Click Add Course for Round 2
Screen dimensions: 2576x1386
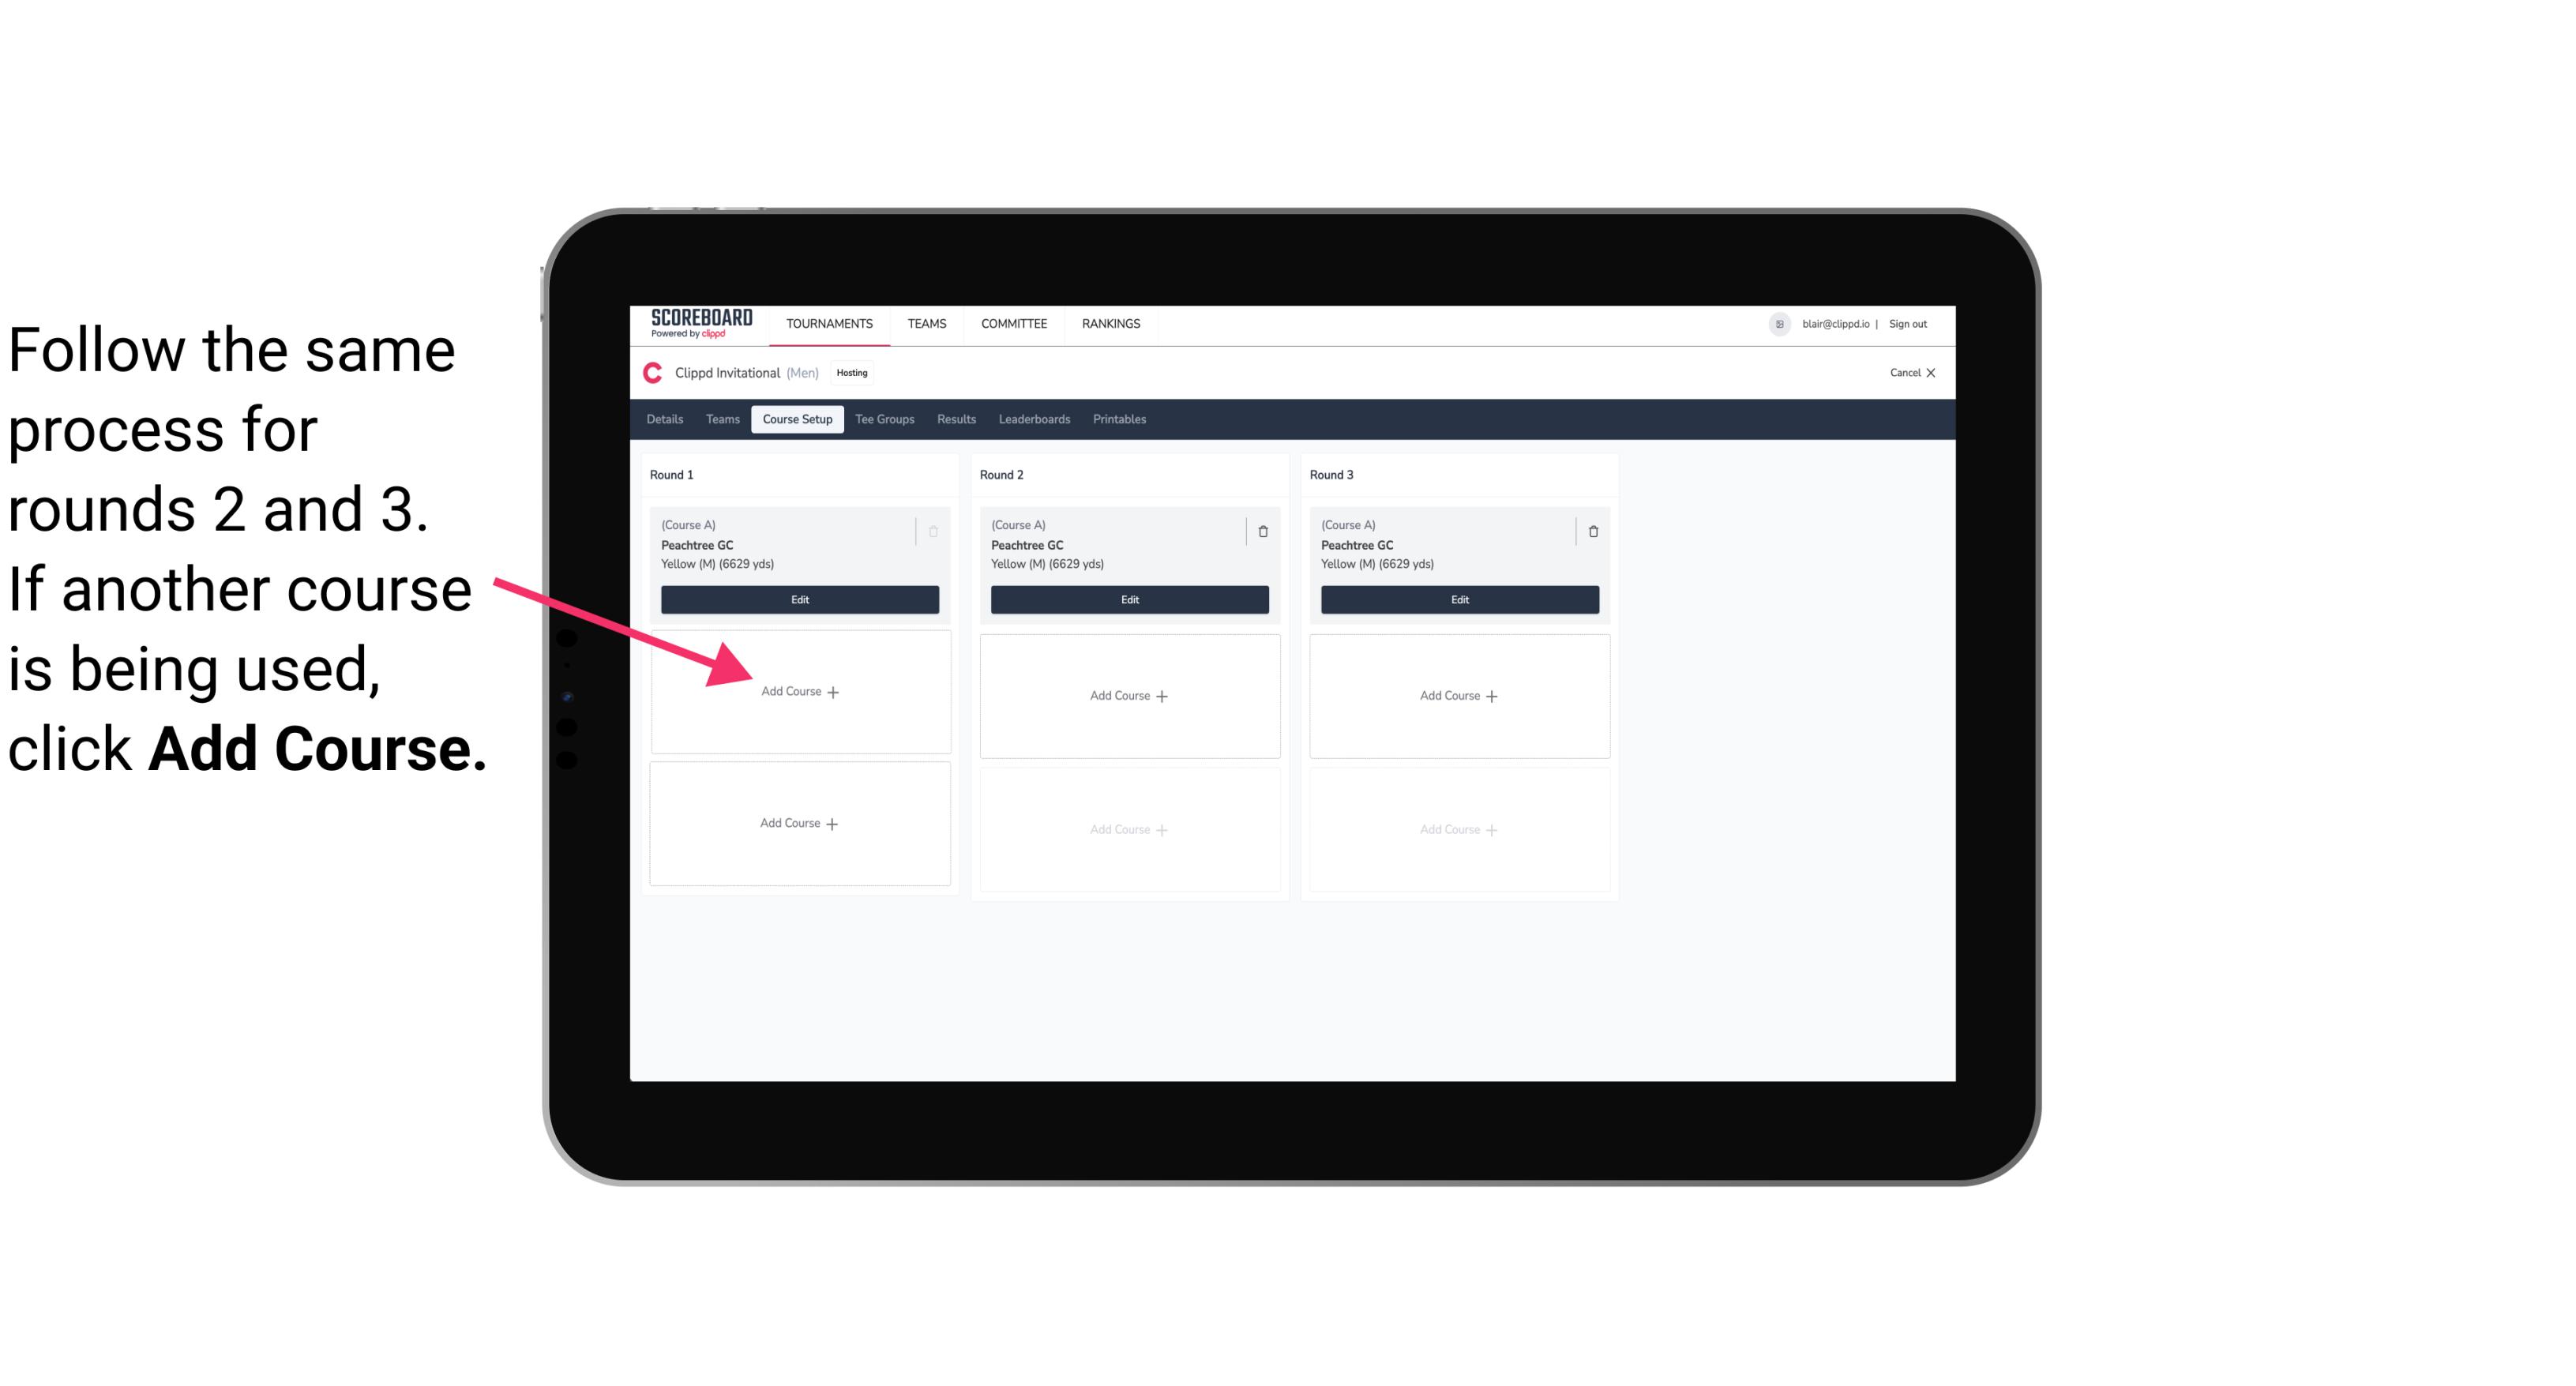(x=1126, y=695)
